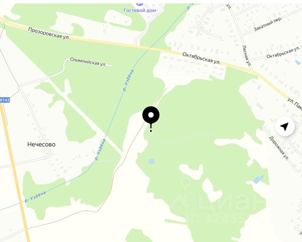Click the Прозоровская ул. street label

(49, 33)
